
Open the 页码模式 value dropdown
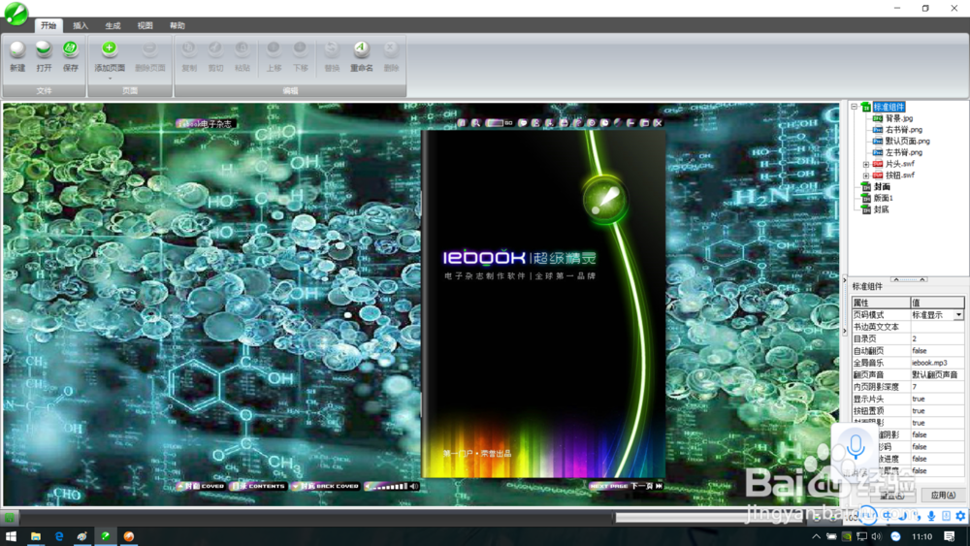pyautogui.click(x=958, y=315)
